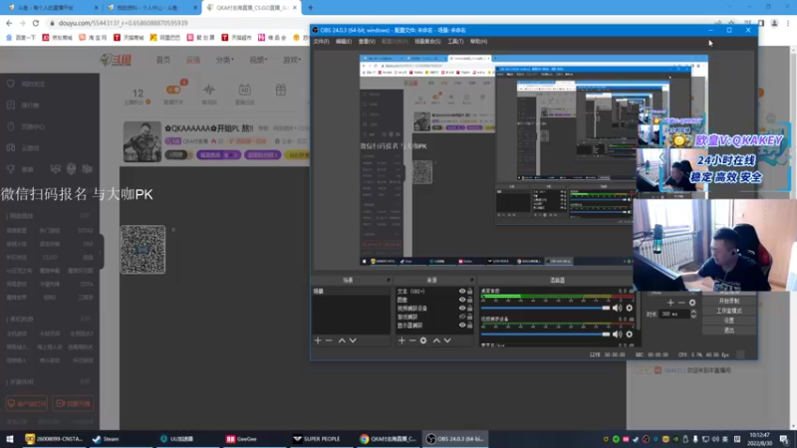Click Chrome address bar douyu.com URL

[123, 23]
